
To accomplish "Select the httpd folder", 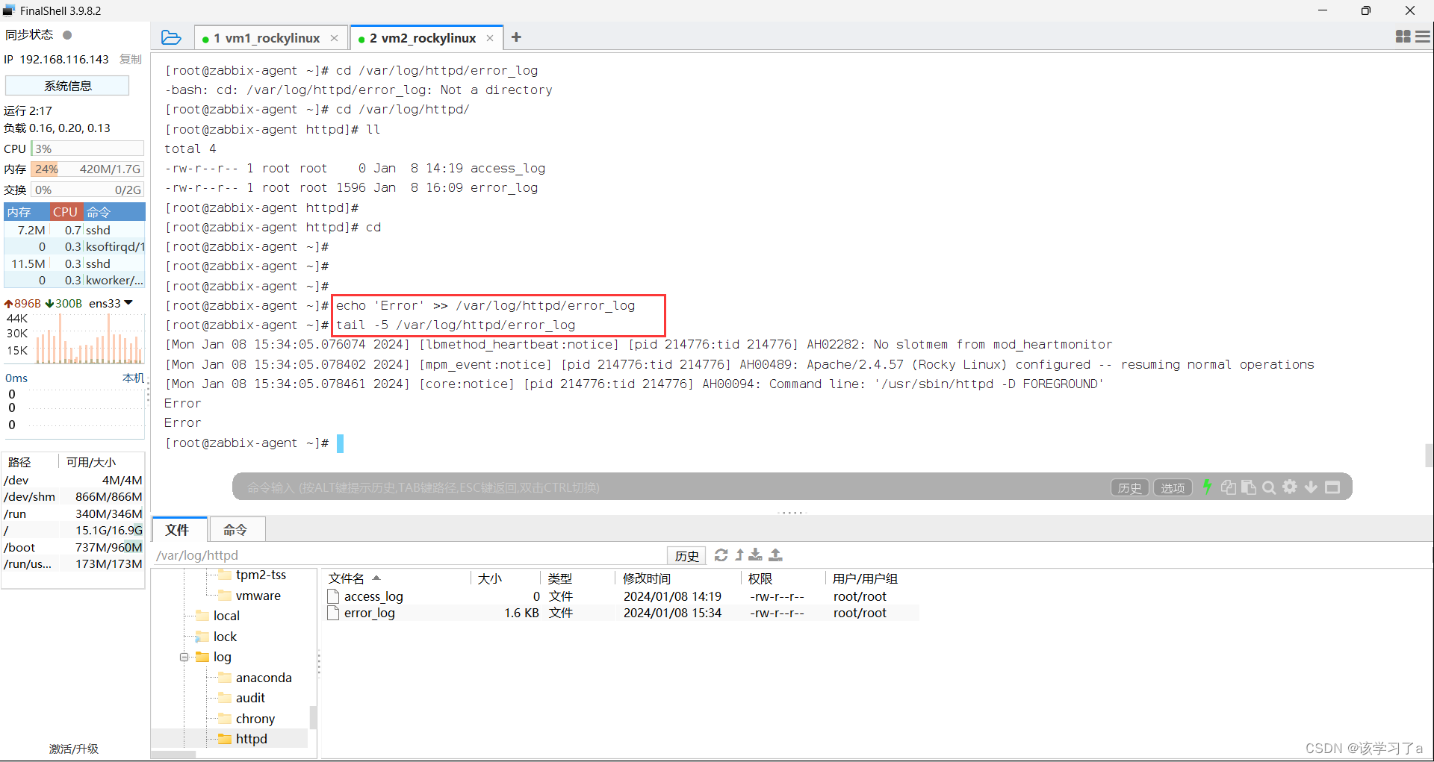I will tap(251, 739).
